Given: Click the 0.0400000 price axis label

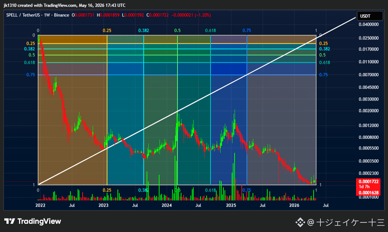Looking at the screenshot, I should 369,24.
